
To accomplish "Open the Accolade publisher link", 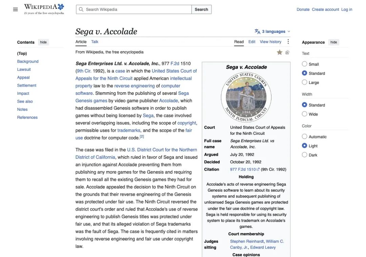I will (x=168, y=101).
